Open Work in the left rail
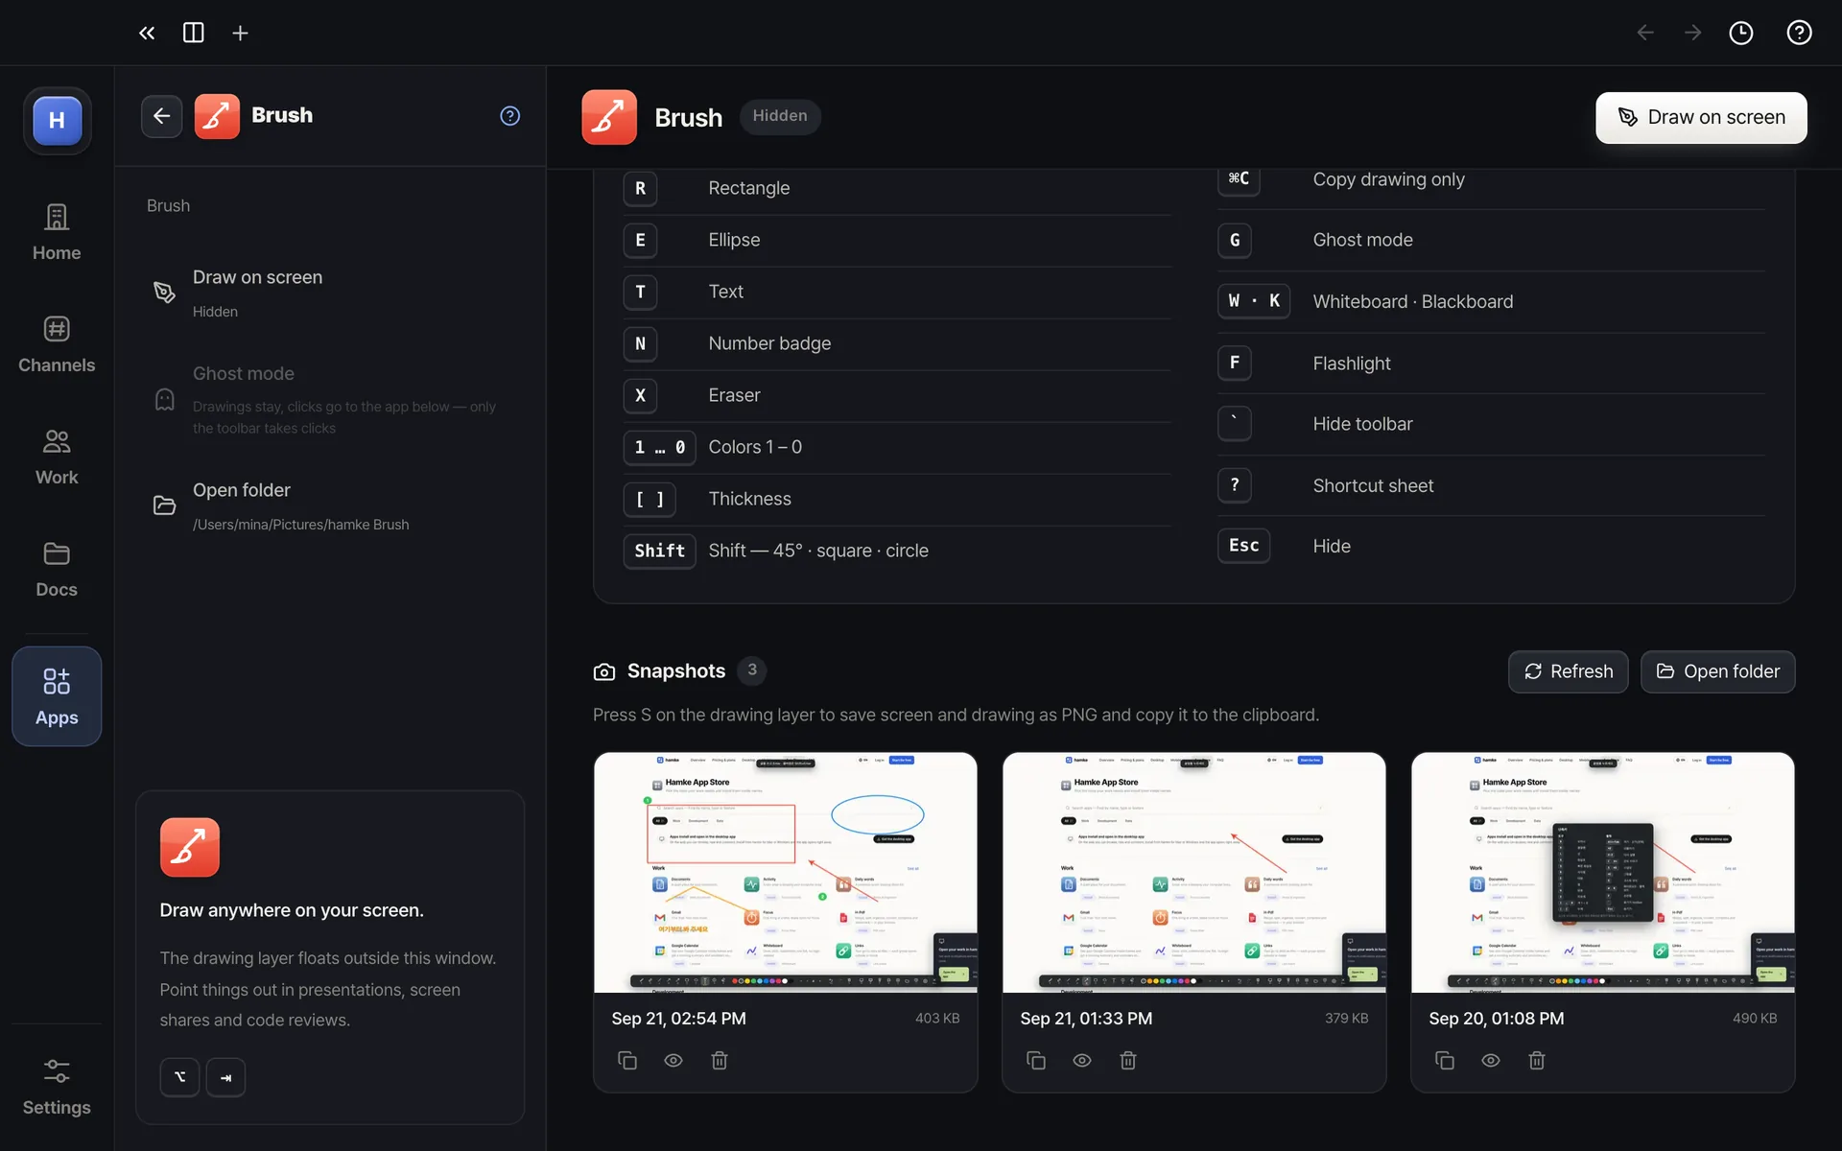 [57, 457]
